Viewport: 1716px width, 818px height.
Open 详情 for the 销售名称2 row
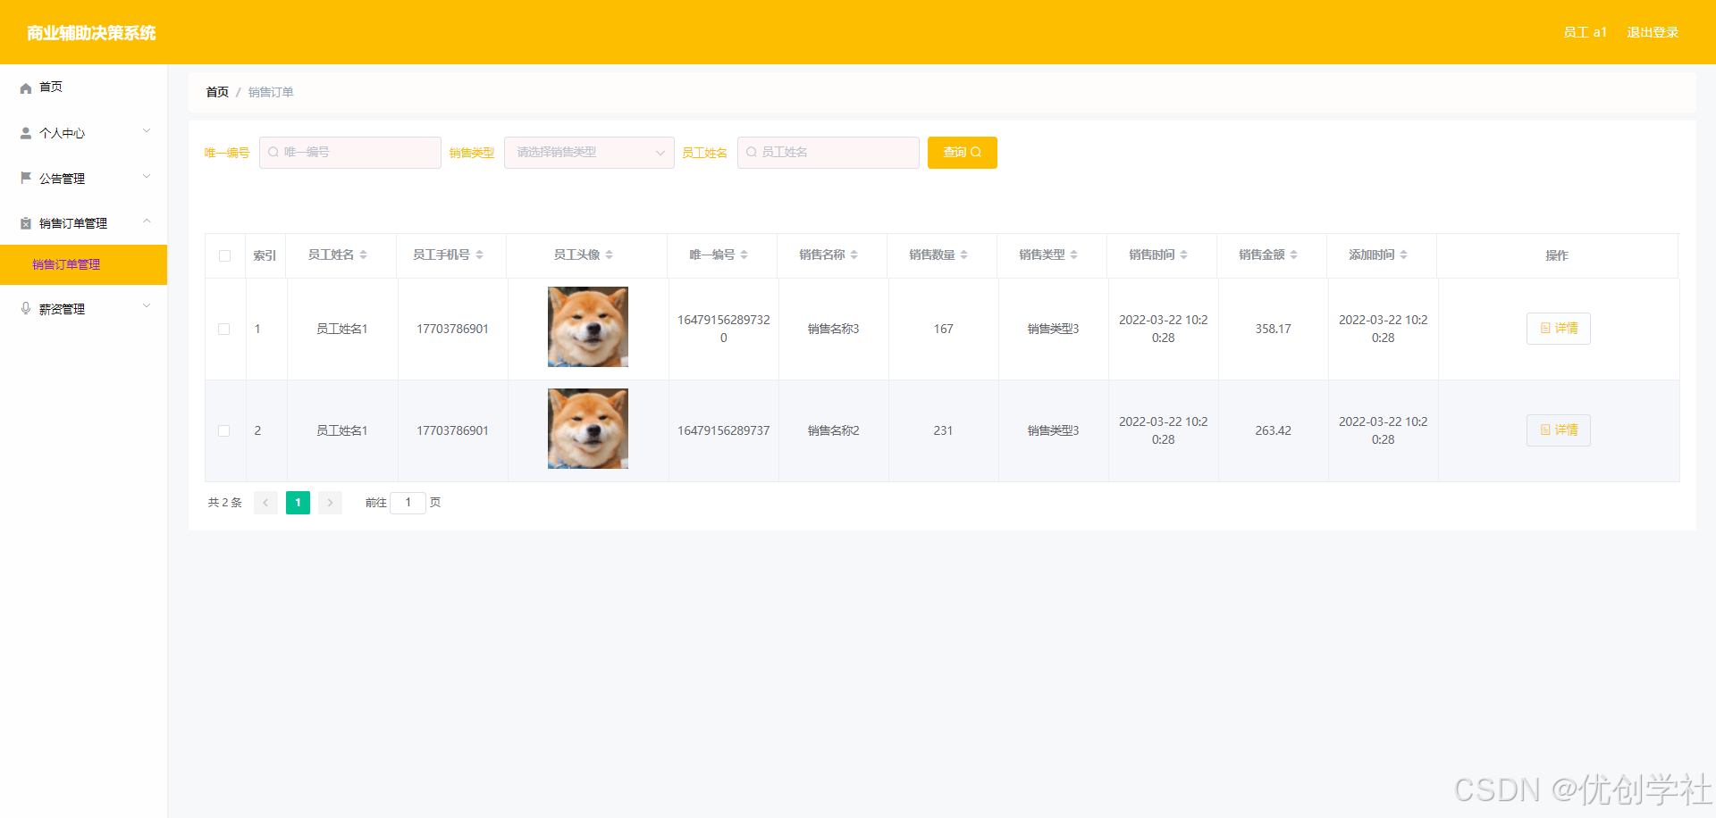tap(1559, 430)
